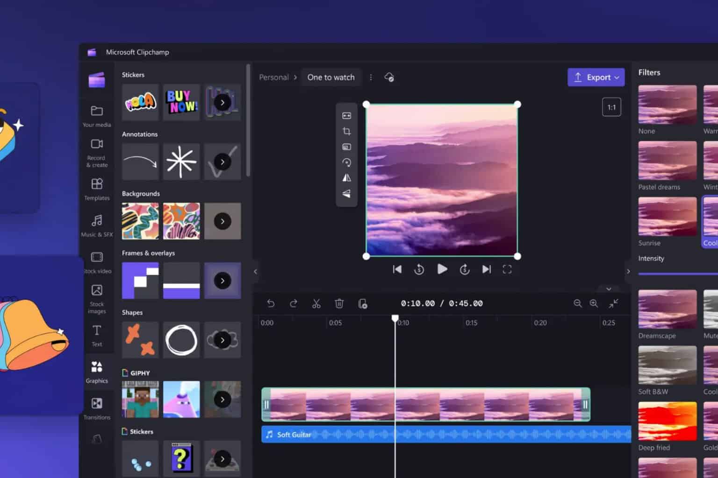Collapse the Graphics panel with the left chevron
718x478 pixels.
pos(255,271)
